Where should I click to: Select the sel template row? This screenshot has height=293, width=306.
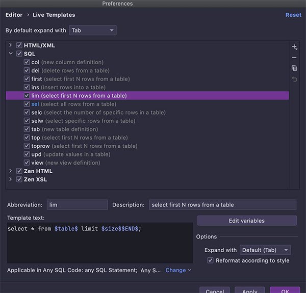[x=147, y=104]
